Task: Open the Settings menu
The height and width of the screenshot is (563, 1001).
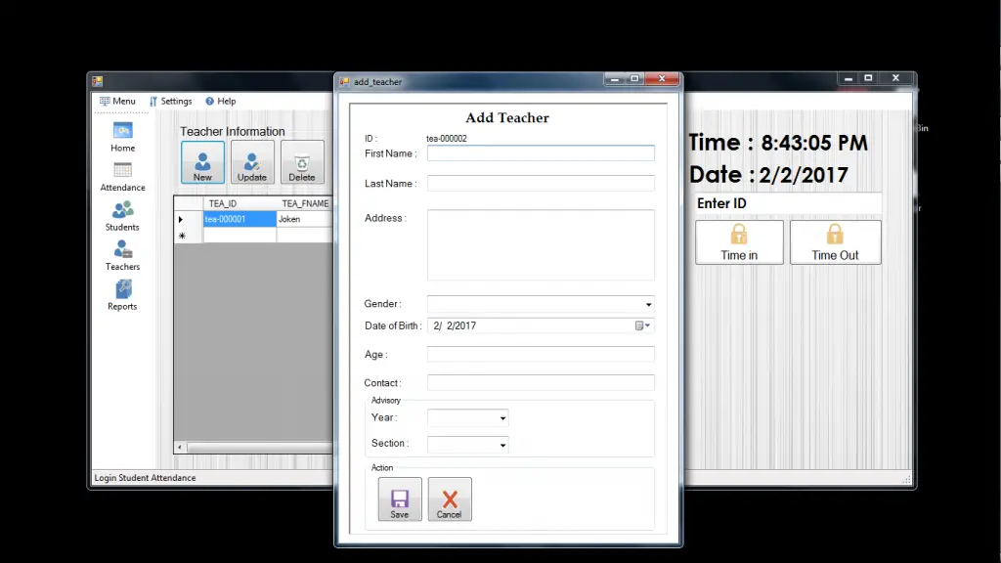Action: [x=172, y=101]
